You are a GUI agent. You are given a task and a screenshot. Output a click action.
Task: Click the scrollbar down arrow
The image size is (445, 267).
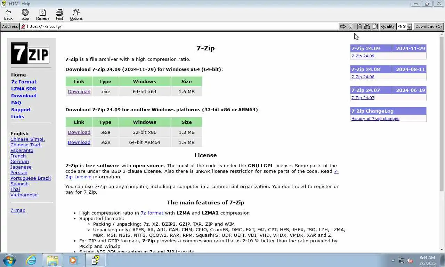[x=442, y=250]
